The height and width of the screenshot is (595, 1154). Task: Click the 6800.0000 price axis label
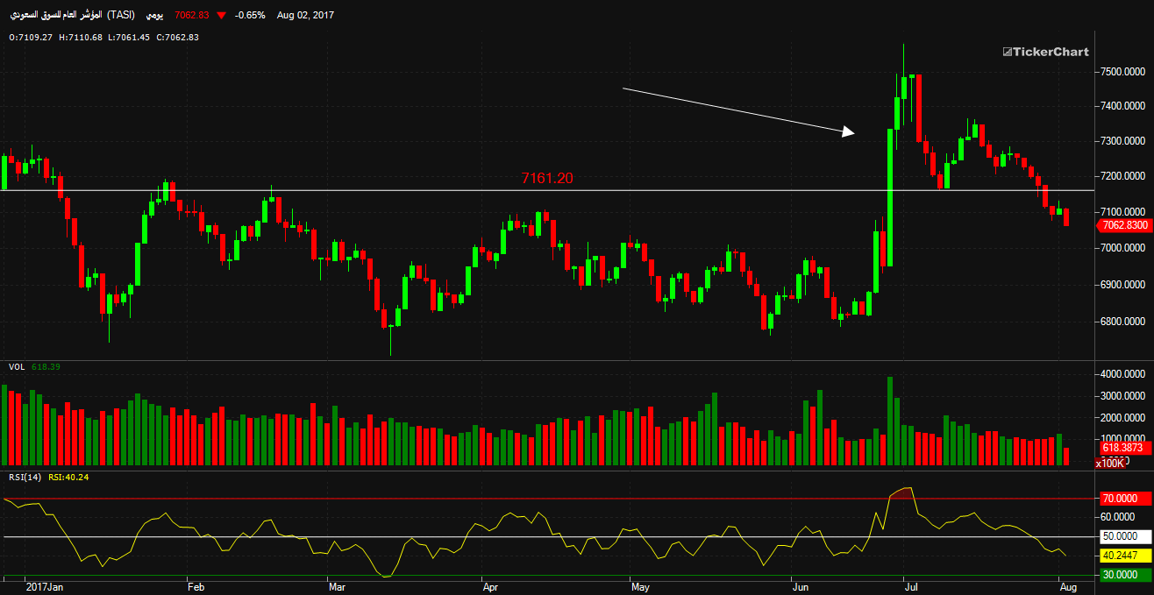click(x=1122, y=322)
